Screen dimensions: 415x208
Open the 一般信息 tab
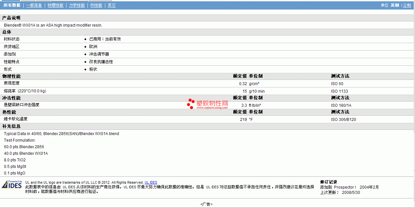[34, 5]
